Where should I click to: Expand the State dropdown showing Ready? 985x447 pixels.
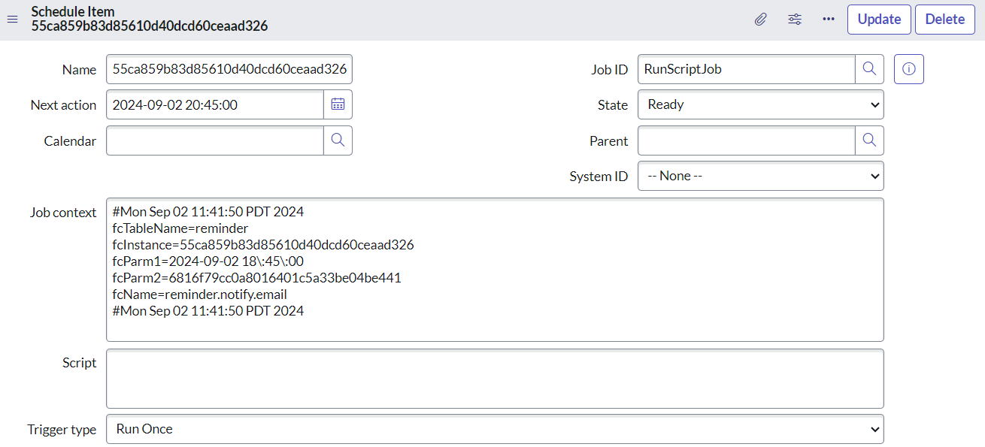tap(760, 105)
